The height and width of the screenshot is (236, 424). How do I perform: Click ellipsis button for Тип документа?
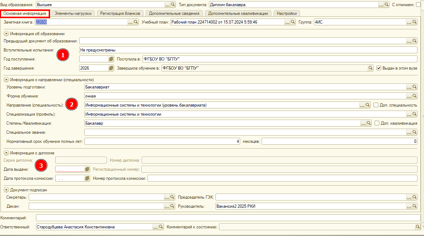[x=381, y=5]
